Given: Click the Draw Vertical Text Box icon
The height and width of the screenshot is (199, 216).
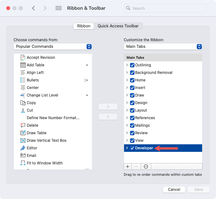Looking at the screenshot, I should [23, 141].
